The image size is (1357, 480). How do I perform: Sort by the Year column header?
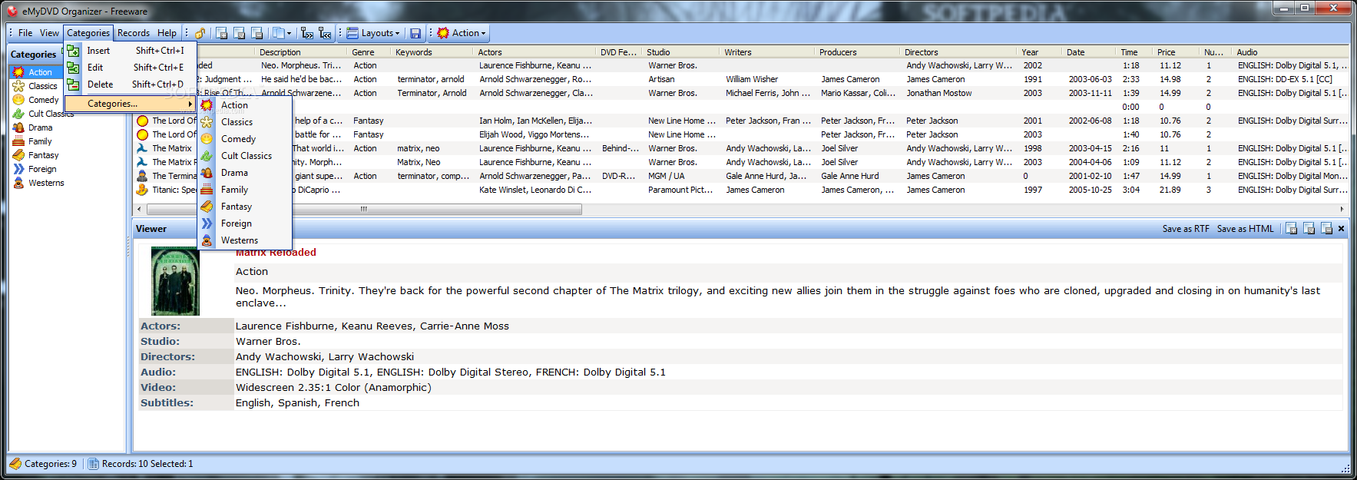(1041, 52)
